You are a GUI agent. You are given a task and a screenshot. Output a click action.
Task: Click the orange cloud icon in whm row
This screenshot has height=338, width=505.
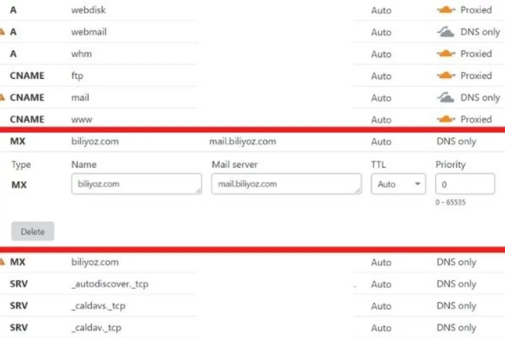[446, 53]
